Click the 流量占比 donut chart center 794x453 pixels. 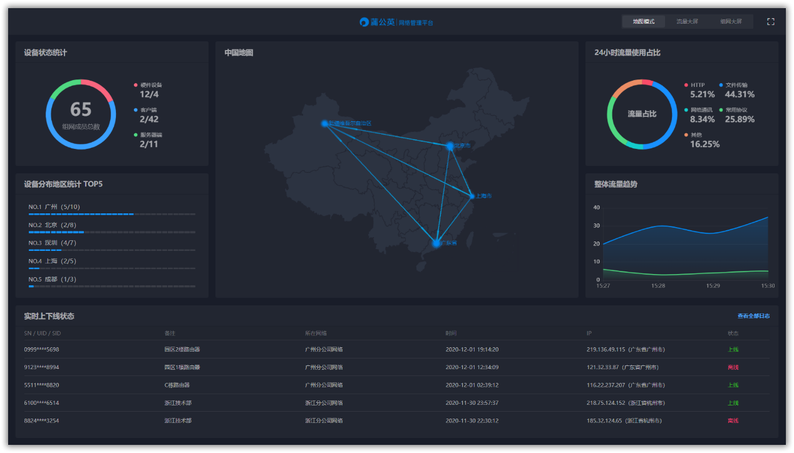pos(642,114)
